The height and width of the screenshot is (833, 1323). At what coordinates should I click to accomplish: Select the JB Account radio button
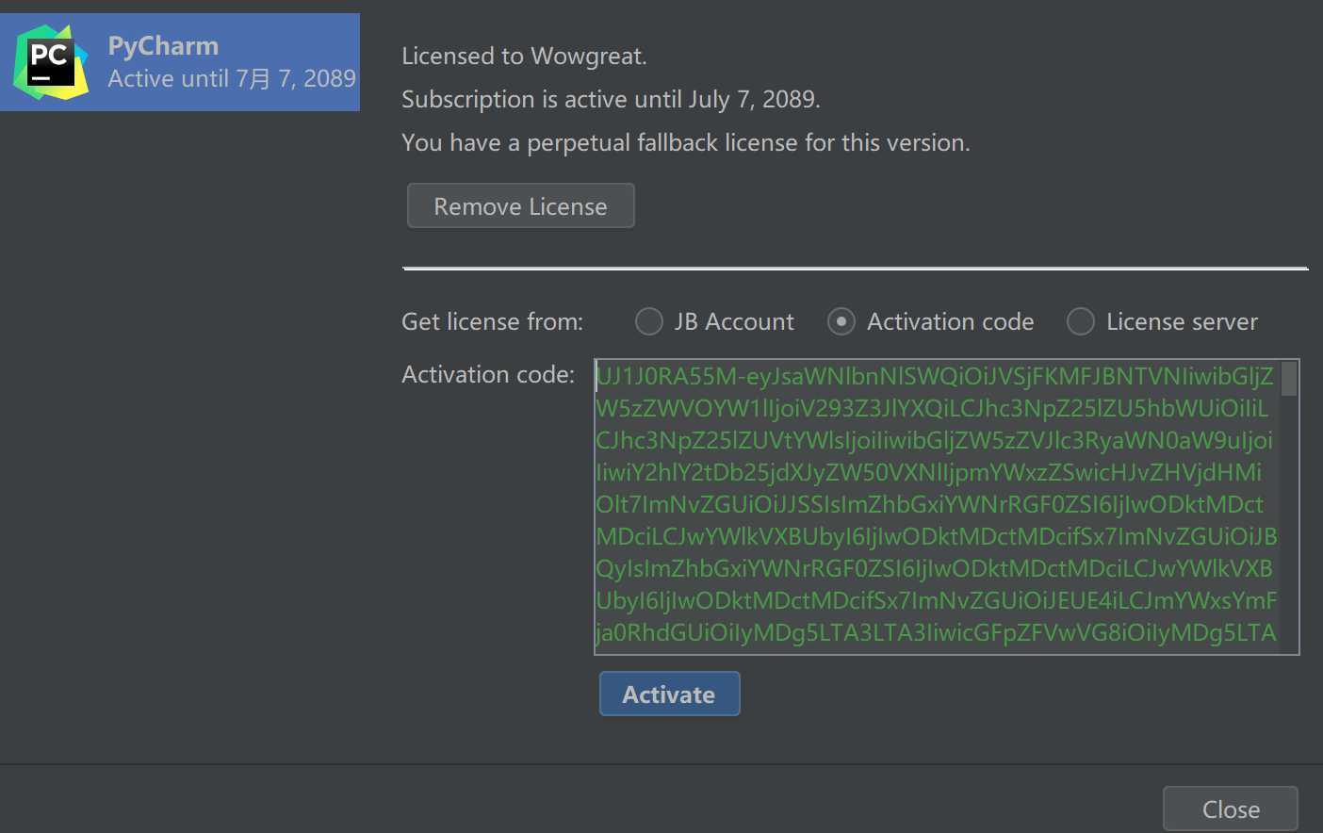(649, 321)
